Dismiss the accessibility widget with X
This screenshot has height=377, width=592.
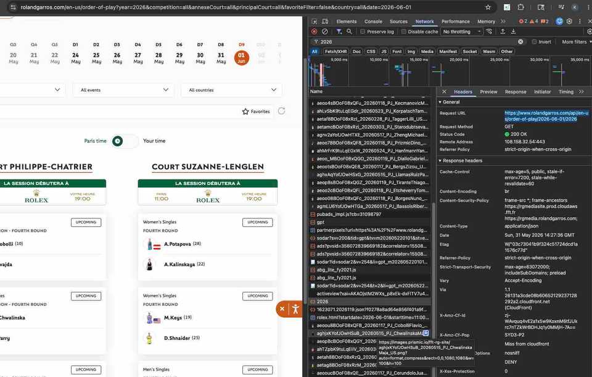[282, 309]
